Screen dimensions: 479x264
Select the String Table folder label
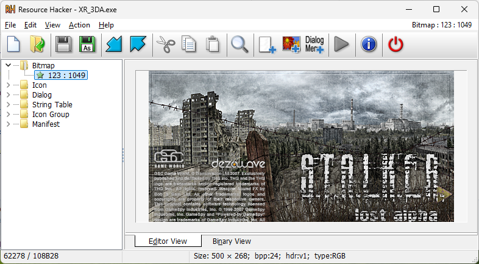click(52, 104)
